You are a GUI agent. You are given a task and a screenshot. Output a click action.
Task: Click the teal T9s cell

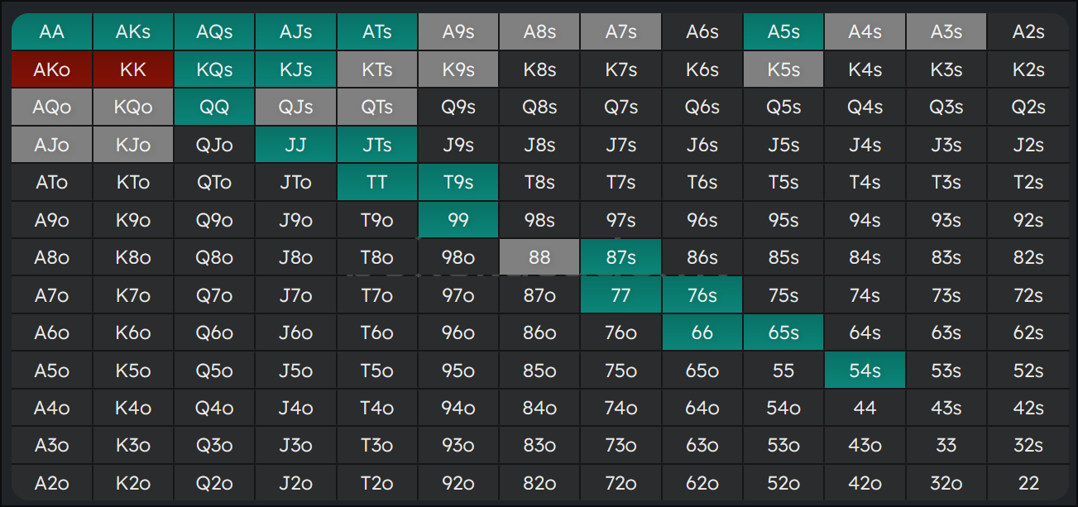coord(458,183)
